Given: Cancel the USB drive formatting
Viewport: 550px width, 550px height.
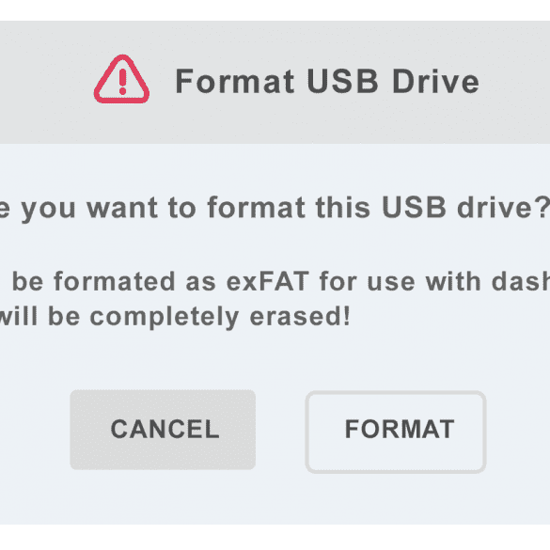Looking at the screenshot, I should click(x=163, y=430).
